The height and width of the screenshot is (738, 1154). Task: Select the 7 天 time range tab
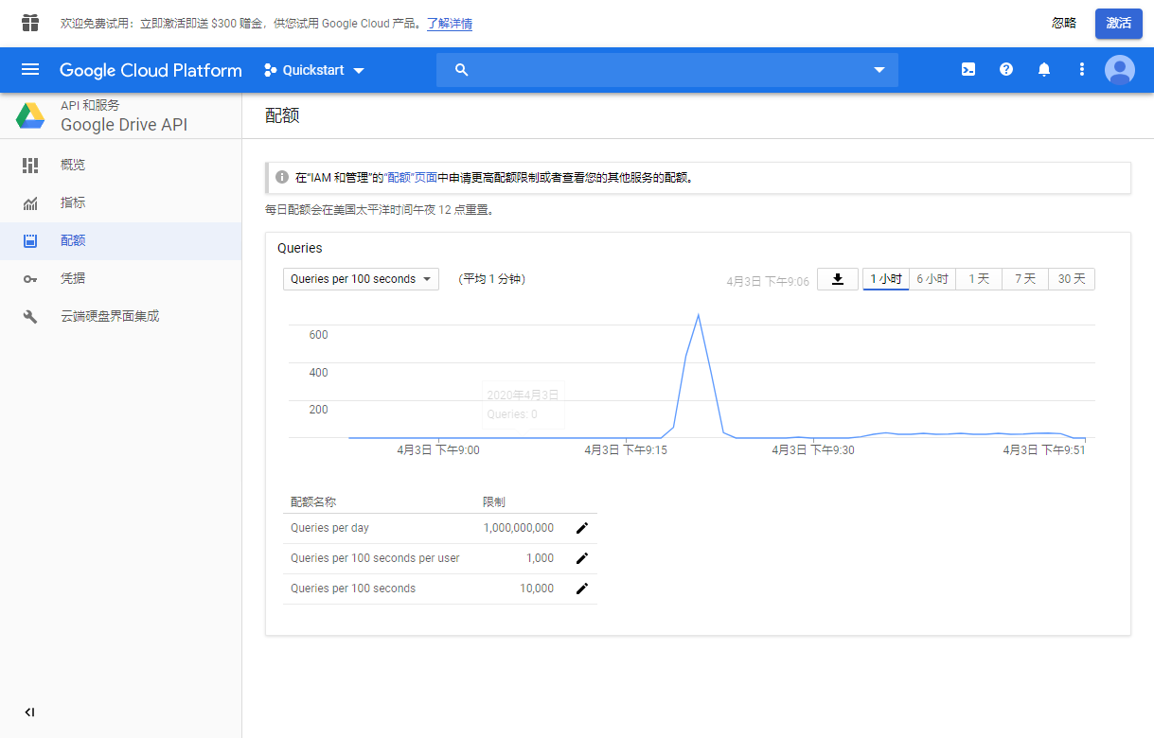[x=1025, y=279]
